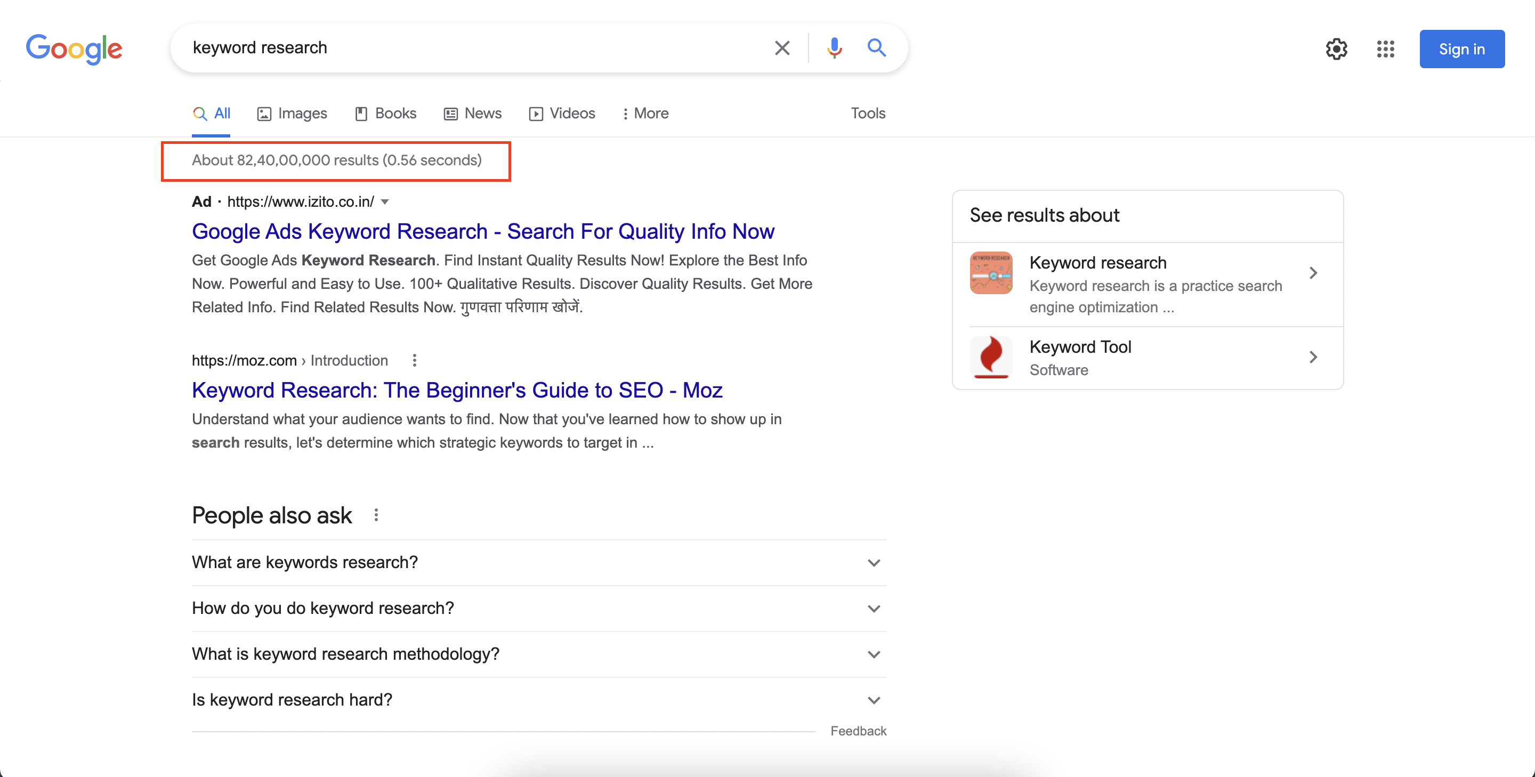Expand "What are keywords research?"
The image size is (1535, 777).
539,562
